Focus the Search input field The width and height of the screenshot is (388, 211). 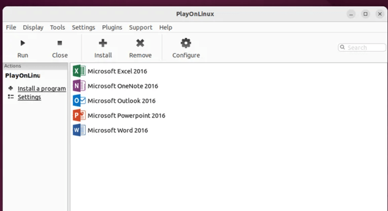click(x=362, y=47)
